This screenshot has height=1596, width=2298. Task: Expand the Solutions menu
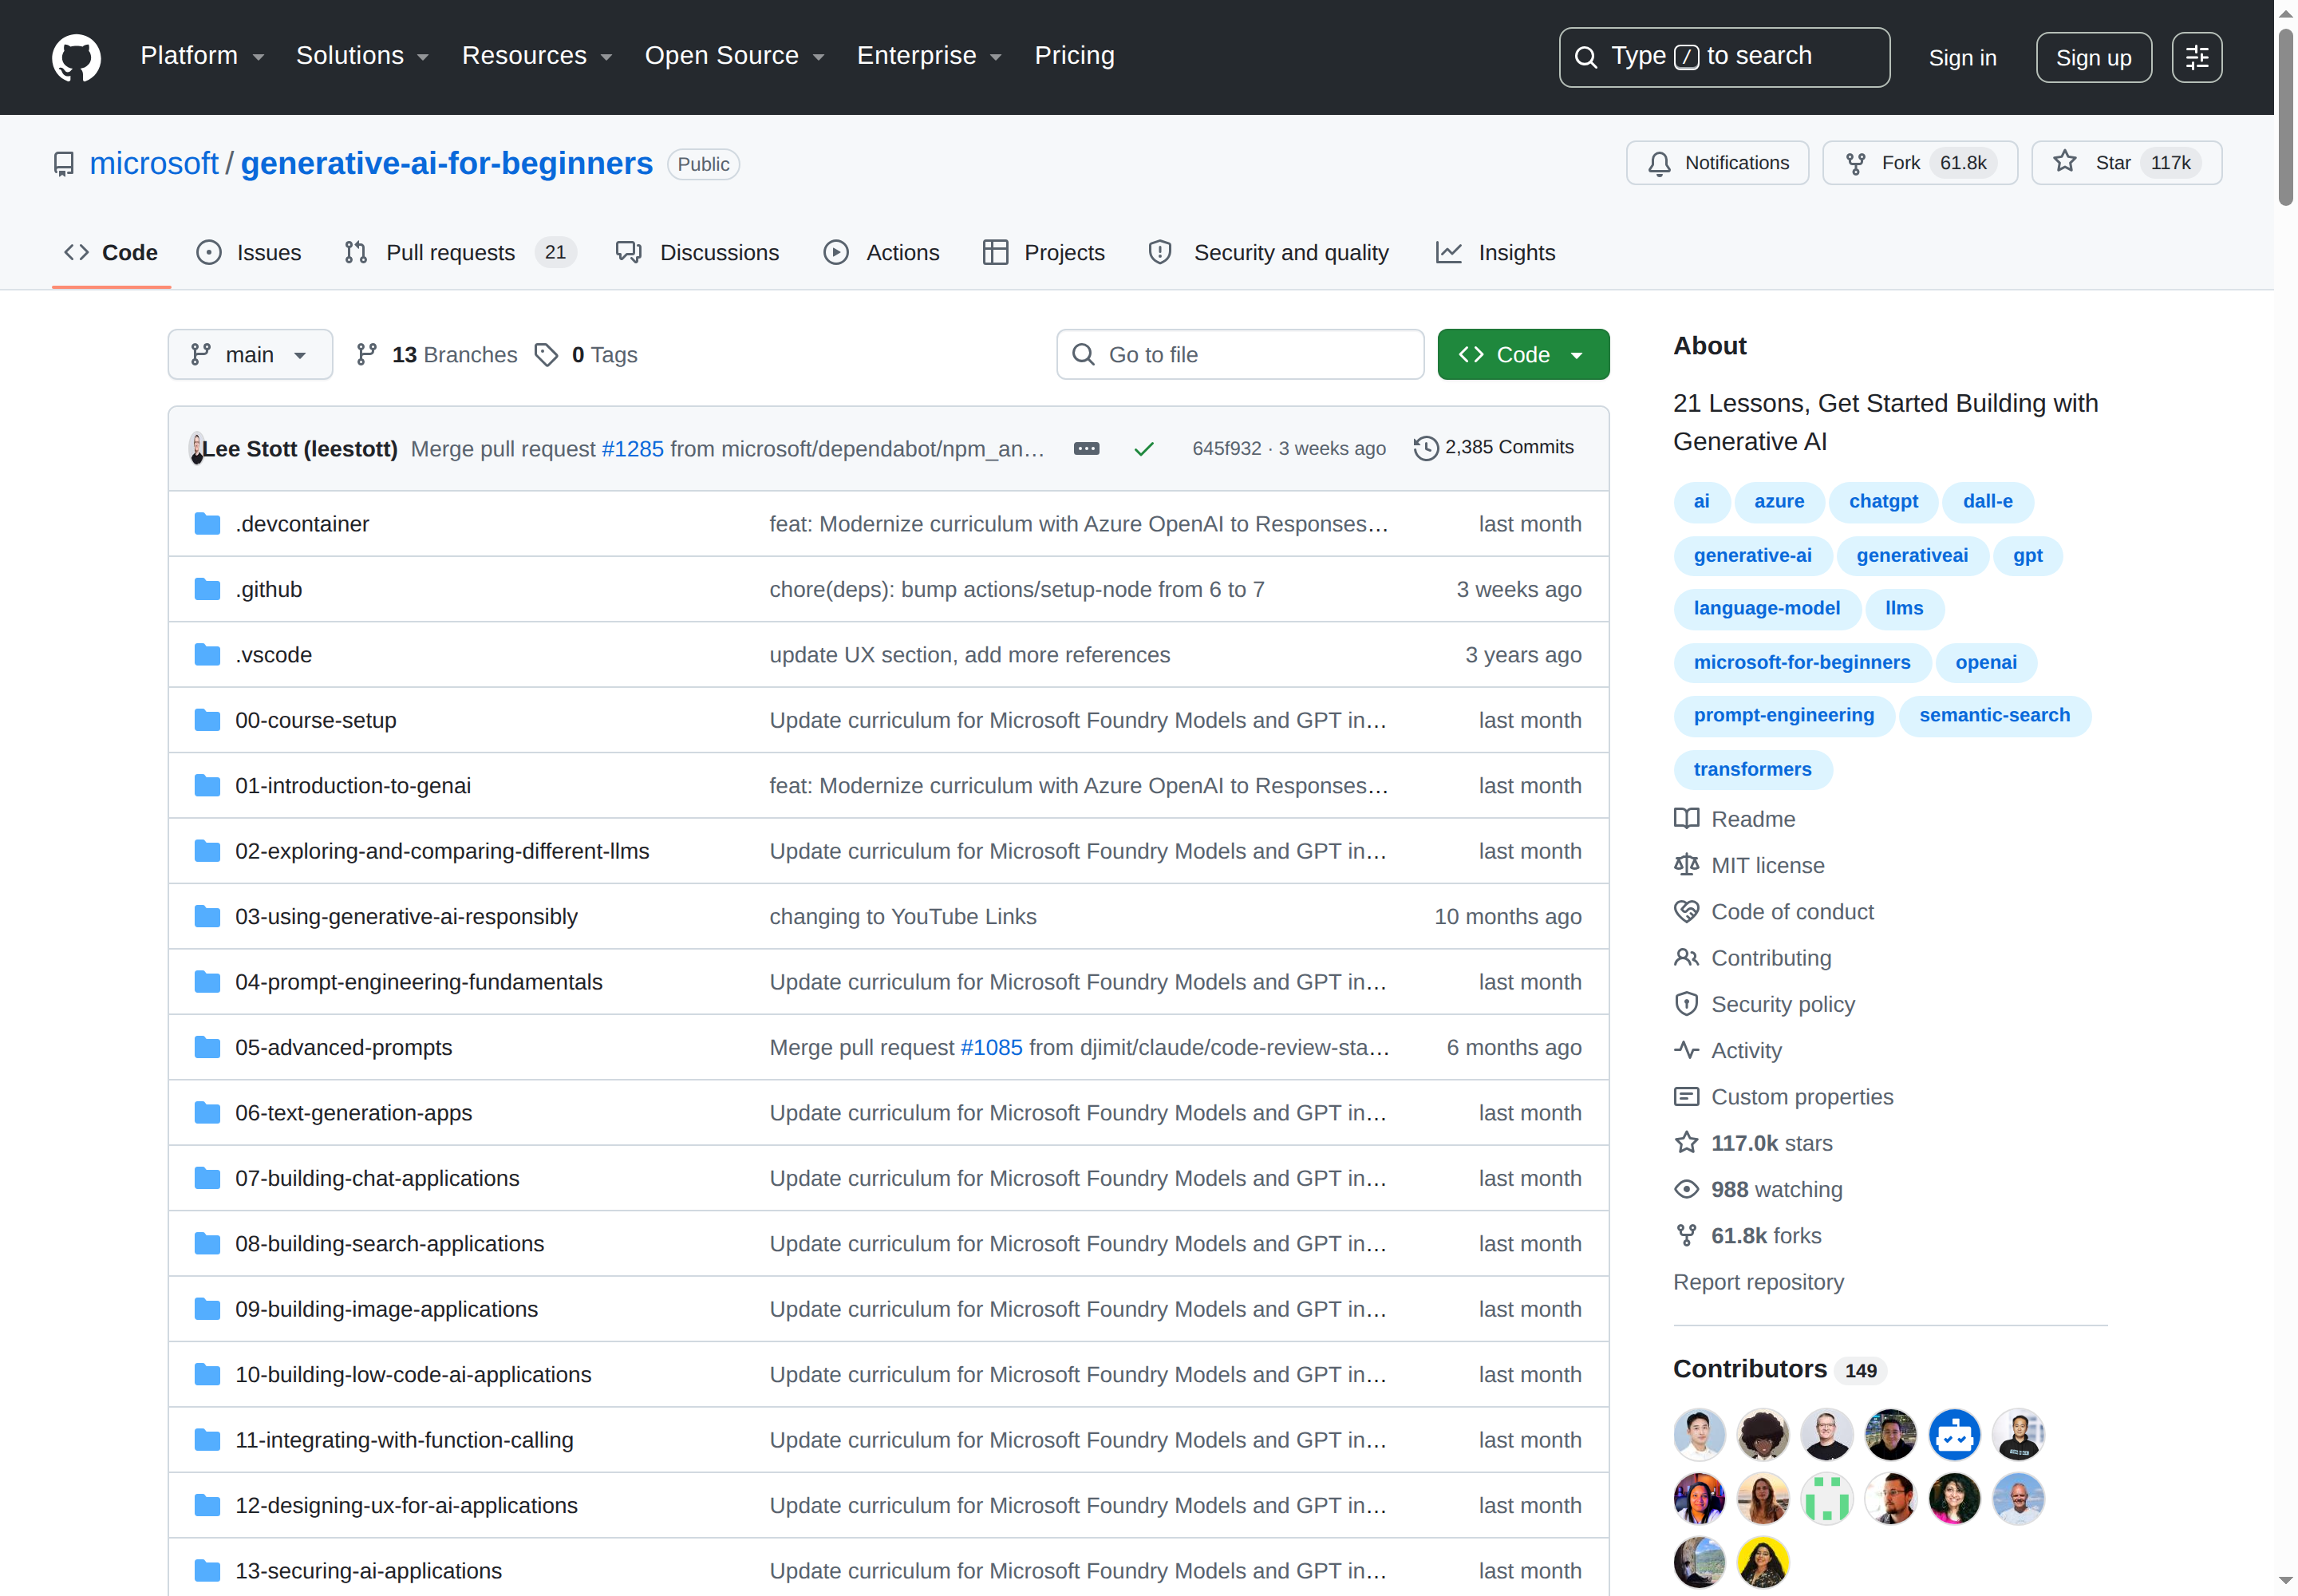(362, 56)
